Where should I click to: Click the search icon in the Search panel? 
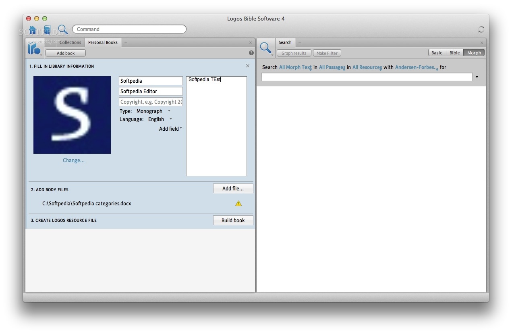pyautogui.click(x=266, y=48)
